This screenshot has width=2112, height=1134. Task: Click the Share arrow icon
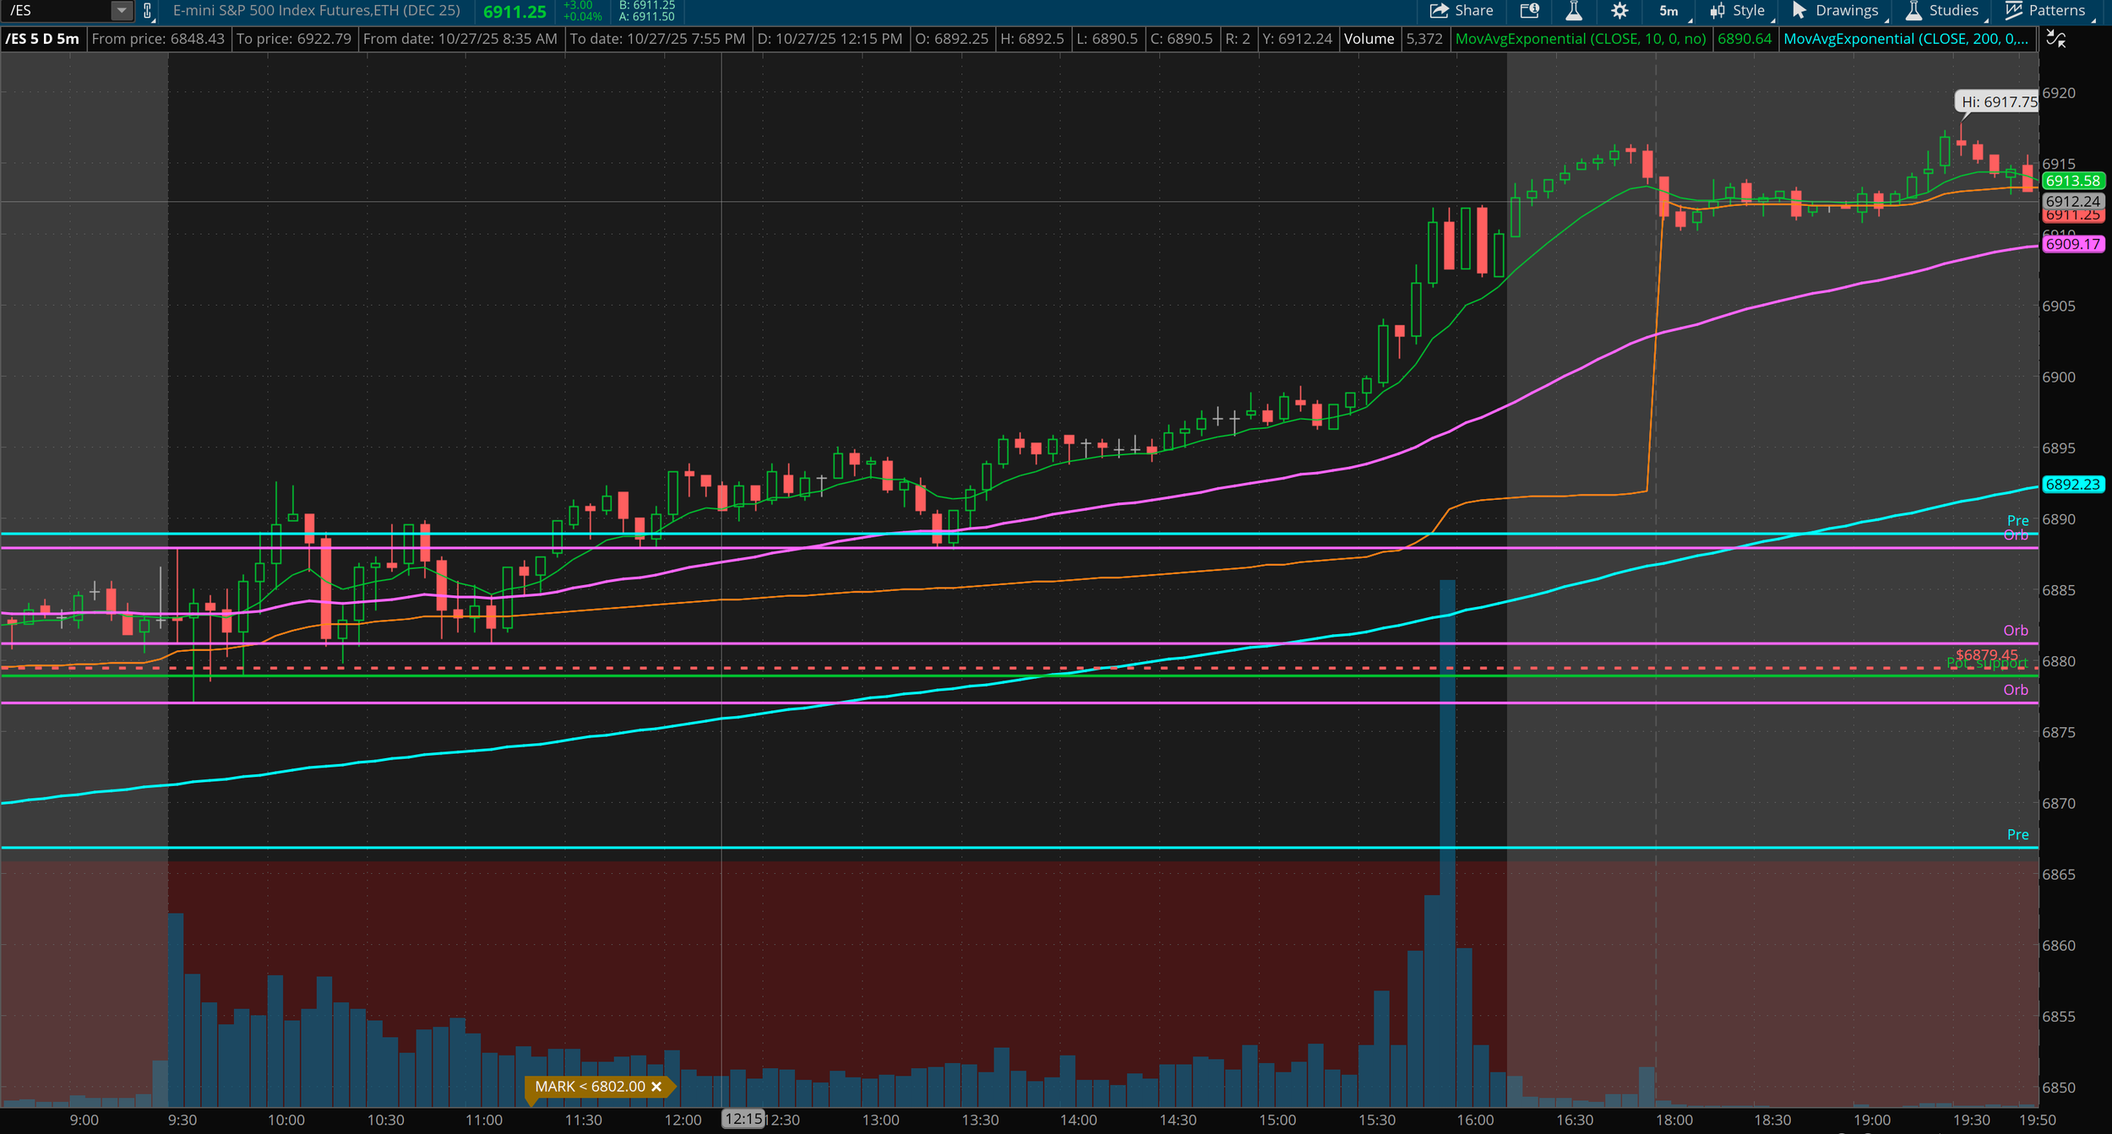click(1439, 11)
